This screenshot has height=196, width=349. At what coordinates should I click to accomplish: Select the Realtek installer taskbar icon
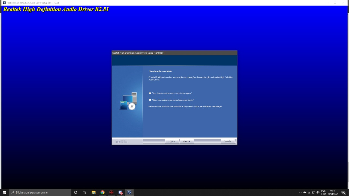tap(129, 192)
